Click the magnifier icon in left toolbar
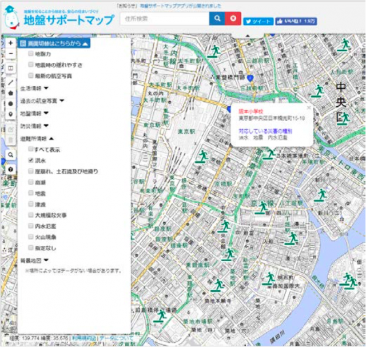 [x=10, y=154]
